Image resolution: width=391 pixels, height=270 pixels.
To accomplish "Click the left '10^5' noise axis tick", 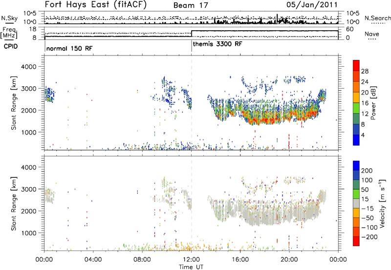I will coord(30,13).
